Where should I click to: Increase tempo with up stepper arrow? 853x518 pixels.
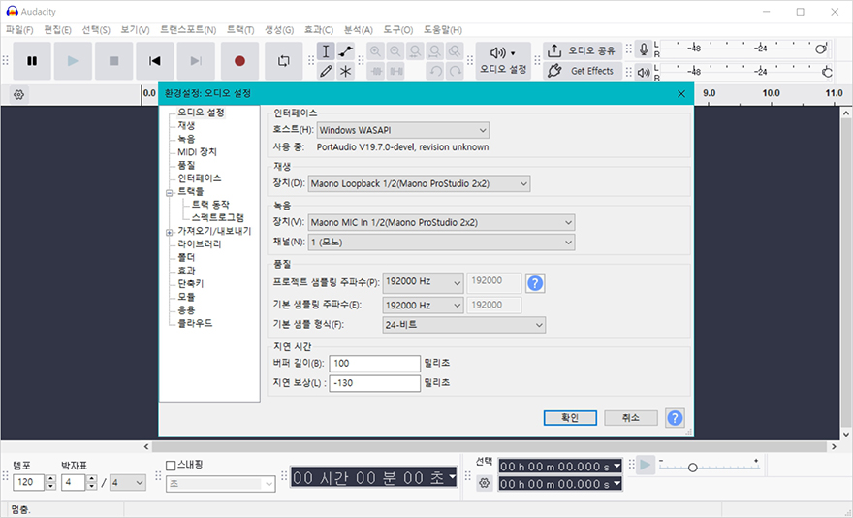(50, 479)
